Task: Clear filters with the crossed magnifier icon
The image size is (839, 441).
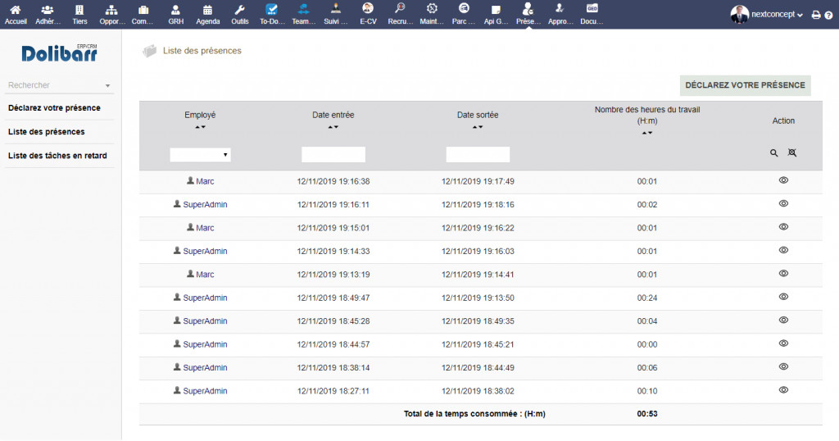Action: point(791,153)
